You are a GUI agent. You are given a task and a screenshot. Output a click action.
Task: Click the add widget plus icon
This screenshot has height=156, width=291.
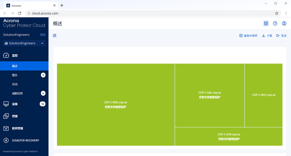pos(241,36)
